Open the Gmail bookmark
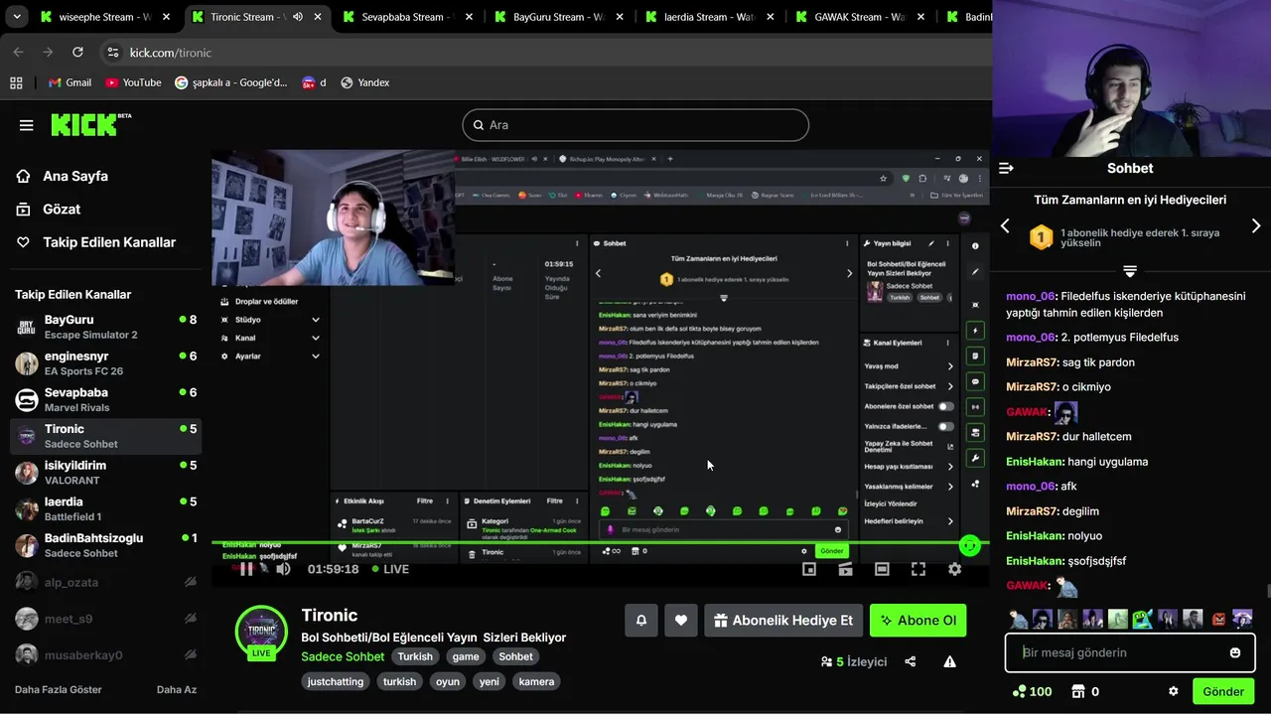 70,82
